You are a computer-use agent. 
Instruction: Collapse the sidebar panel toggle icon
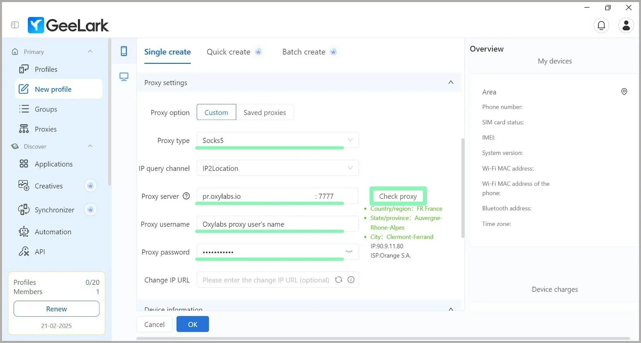click(15, 25)
